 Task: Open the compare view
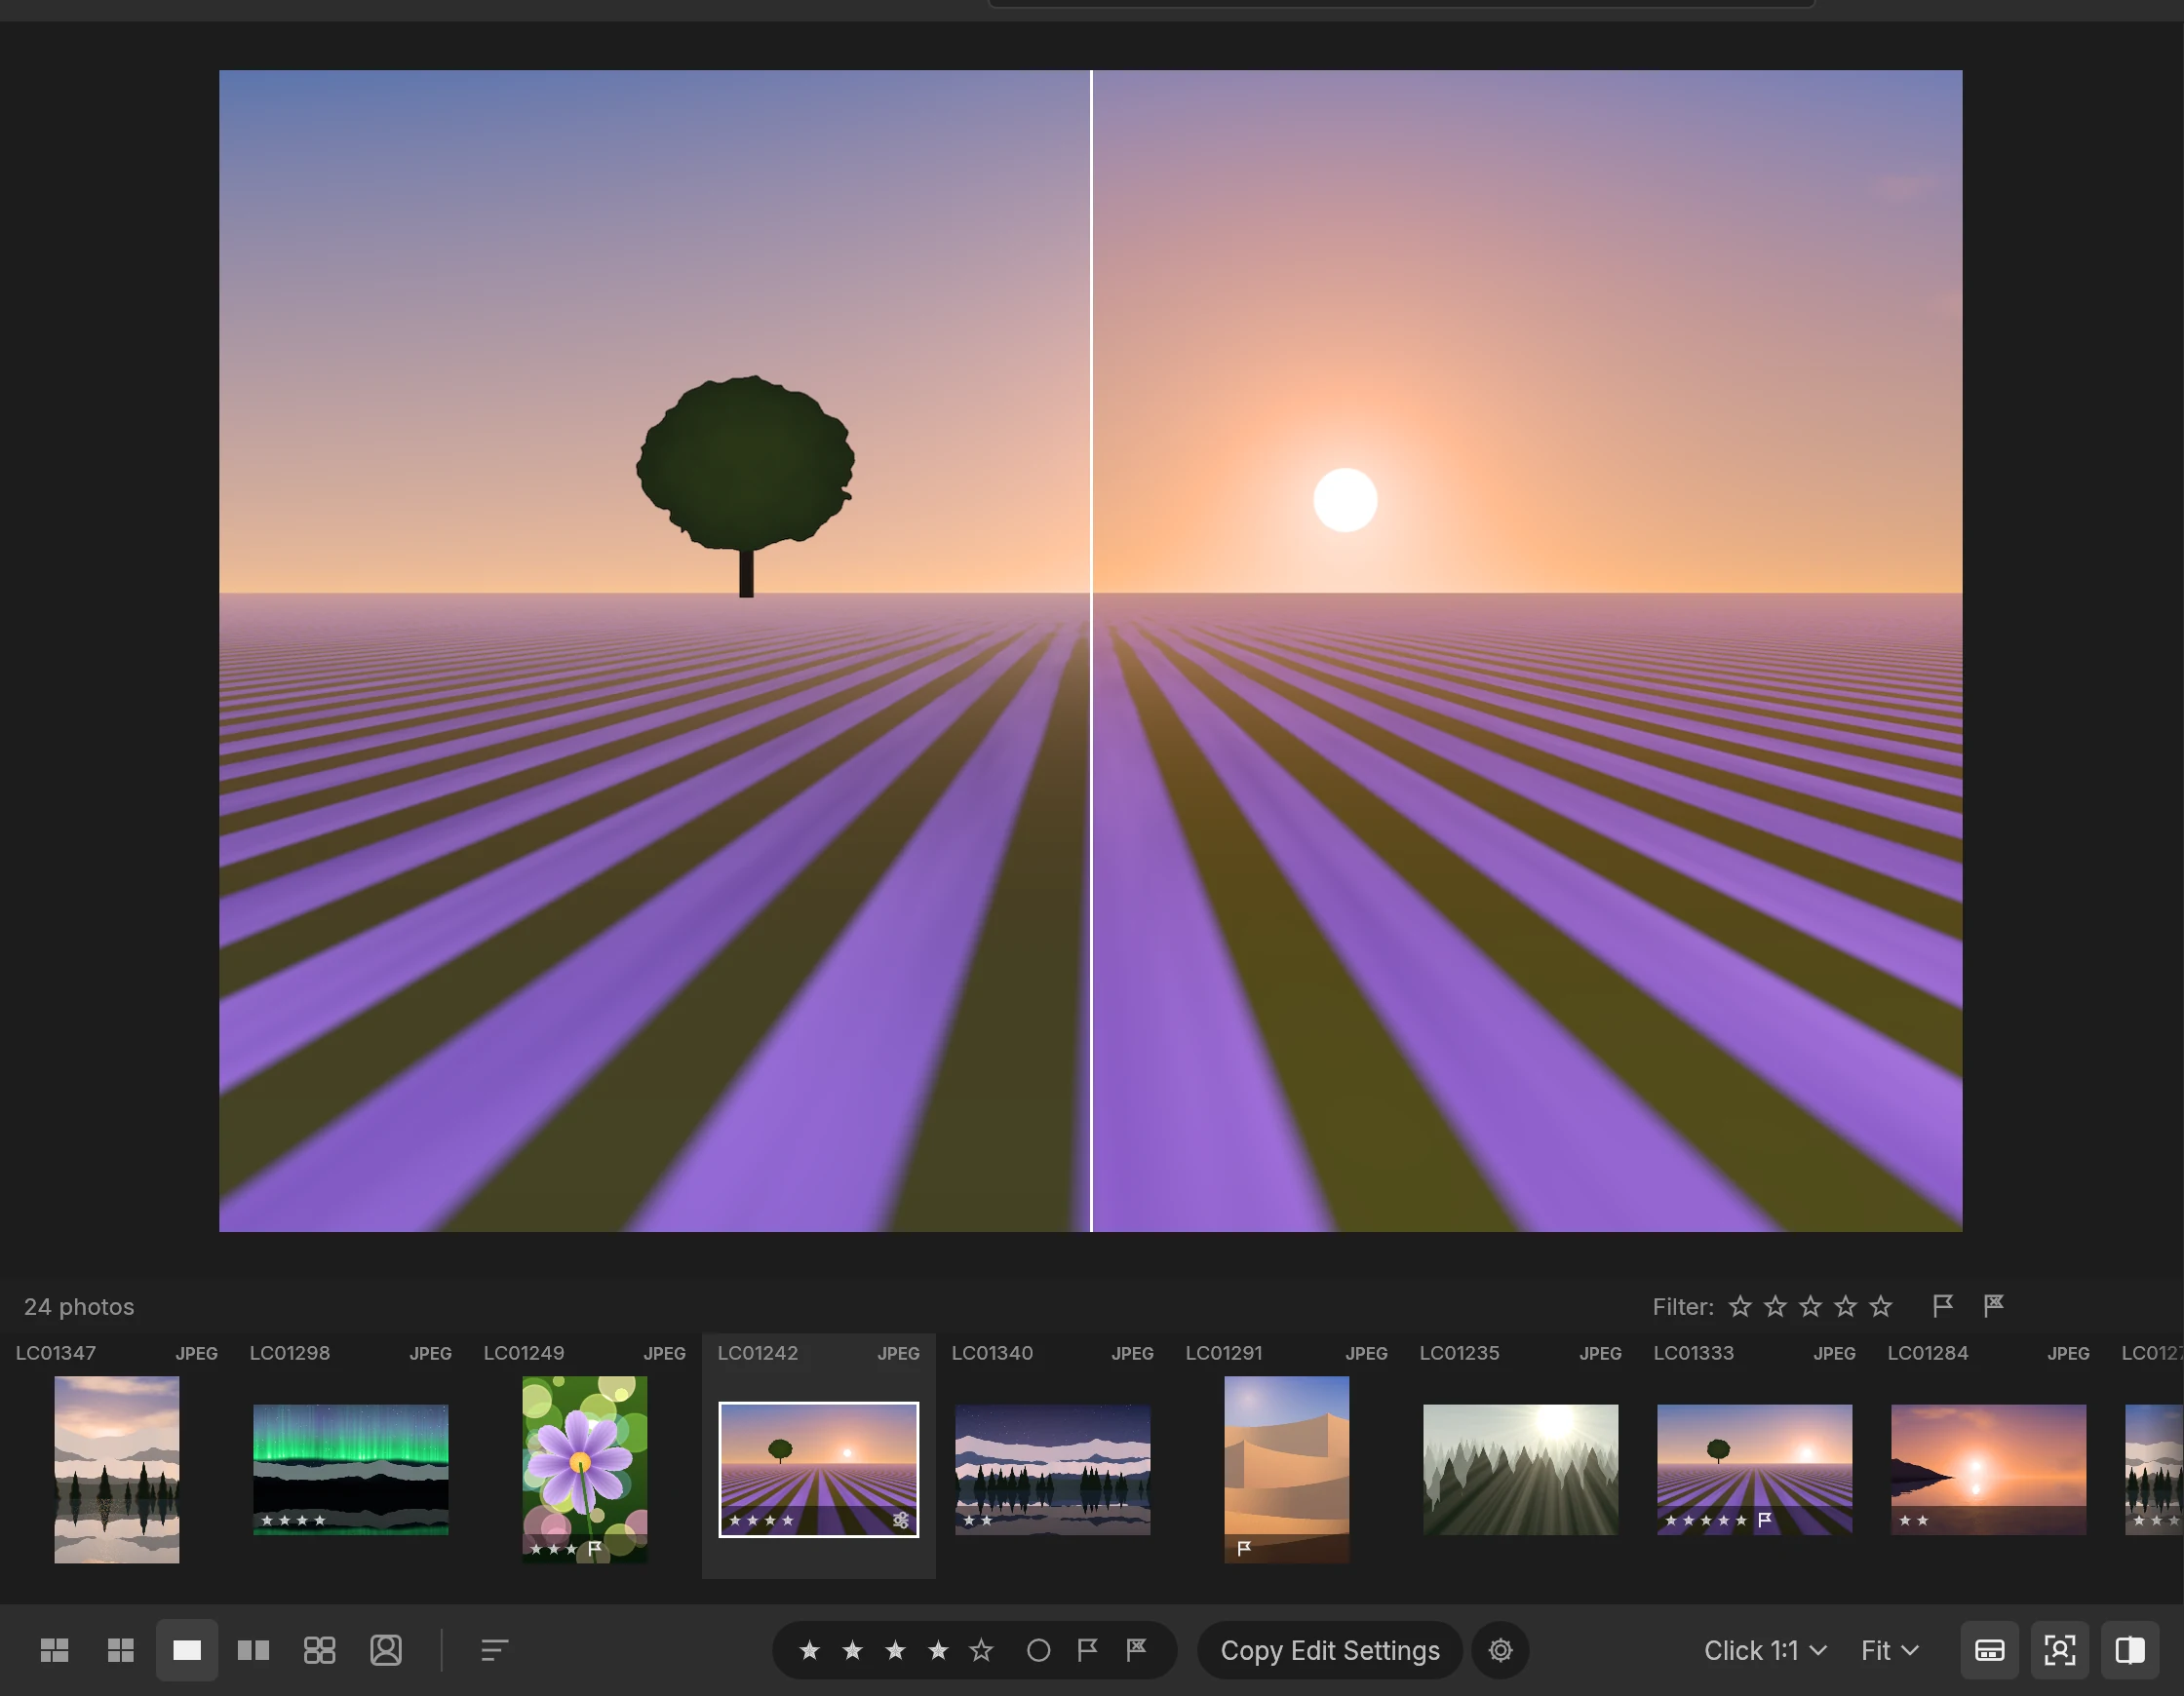(x=253, y=1650)
